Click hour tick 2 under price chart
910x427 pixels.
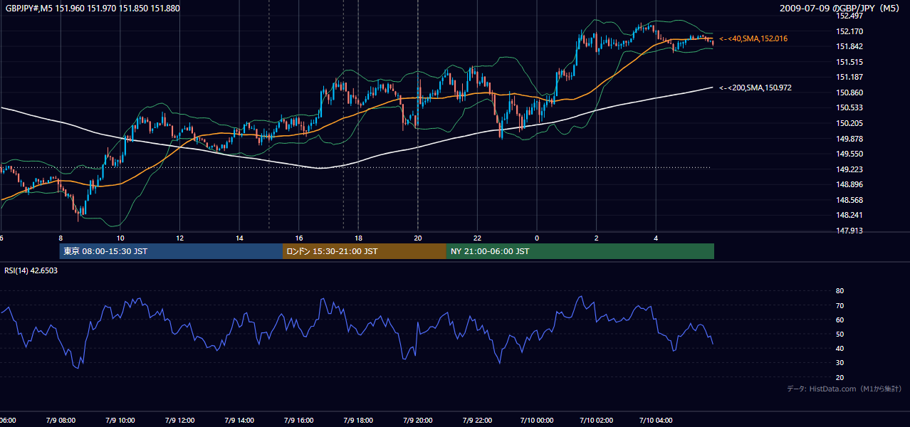click(597, 238)
